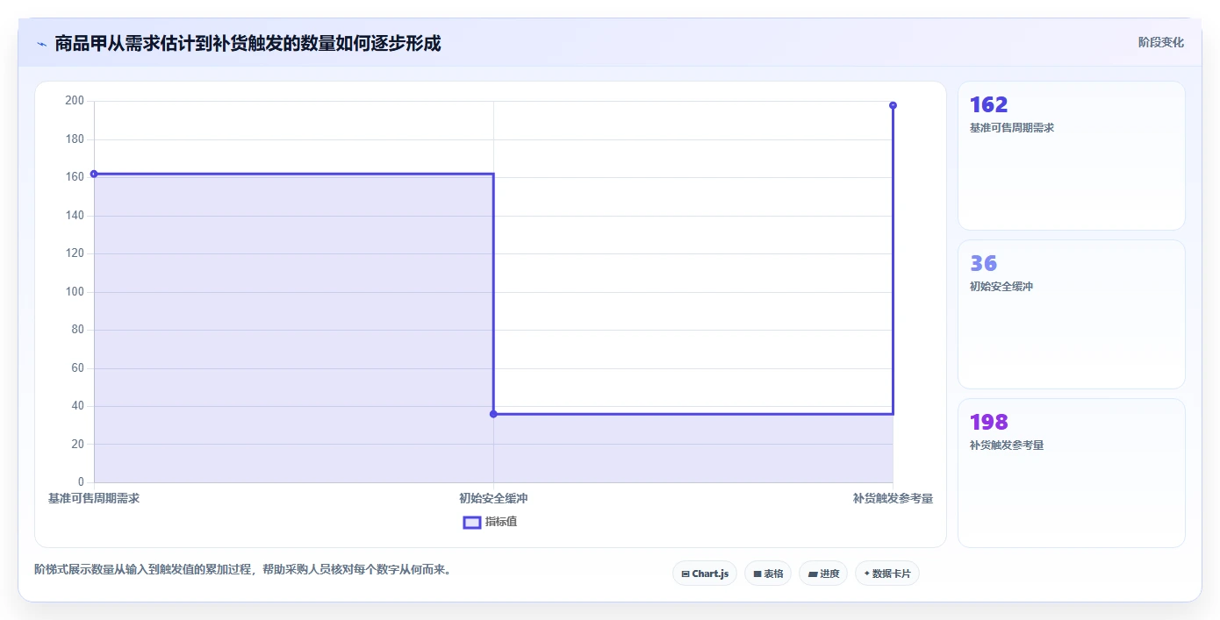Click the data point near 198
Viewport: 1220px width, 620px height.
[x=893, y=105]
